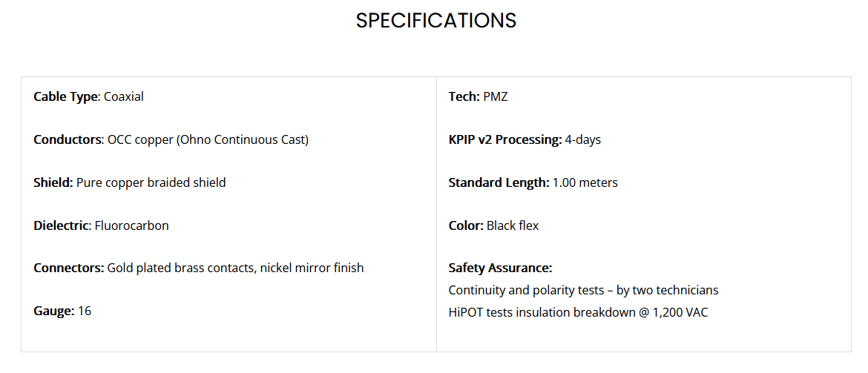868x373 pixels.
Task: Select the Cable Type label
Action: (x=65, y=97)
